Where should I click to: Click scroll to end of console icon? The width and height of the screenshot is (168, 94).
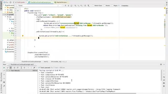coord(164,80)
